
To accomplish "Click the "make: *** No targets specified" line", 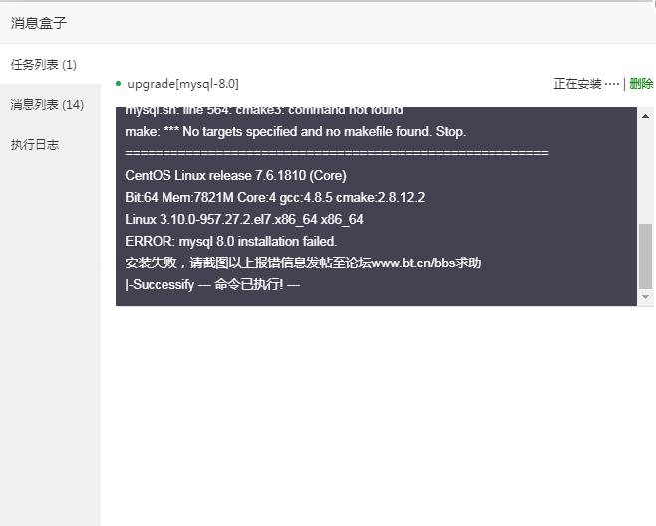I will pos(295,131).
